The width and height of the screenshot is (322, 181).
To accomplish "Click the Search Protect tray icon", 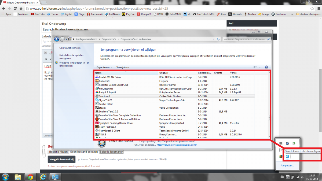I will 287,156.
